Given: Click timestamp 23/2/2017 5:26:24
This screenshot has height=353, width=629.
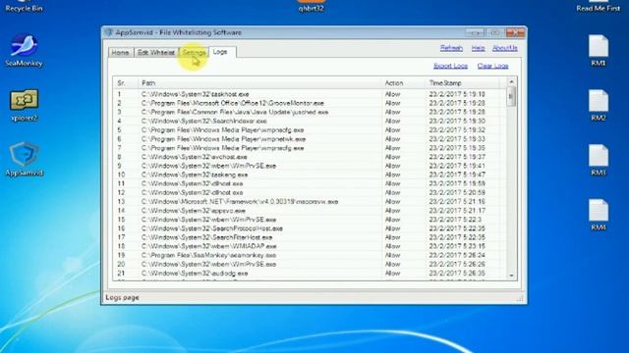Looking at the screenshot, I should (457, 255).
